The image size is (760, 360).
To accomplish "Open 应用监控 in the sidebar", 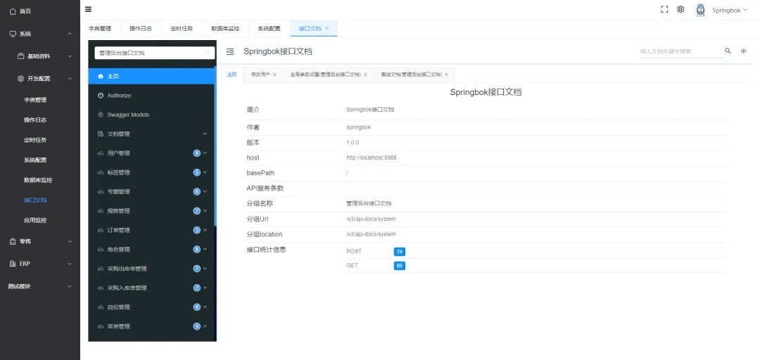I will 35,220.
